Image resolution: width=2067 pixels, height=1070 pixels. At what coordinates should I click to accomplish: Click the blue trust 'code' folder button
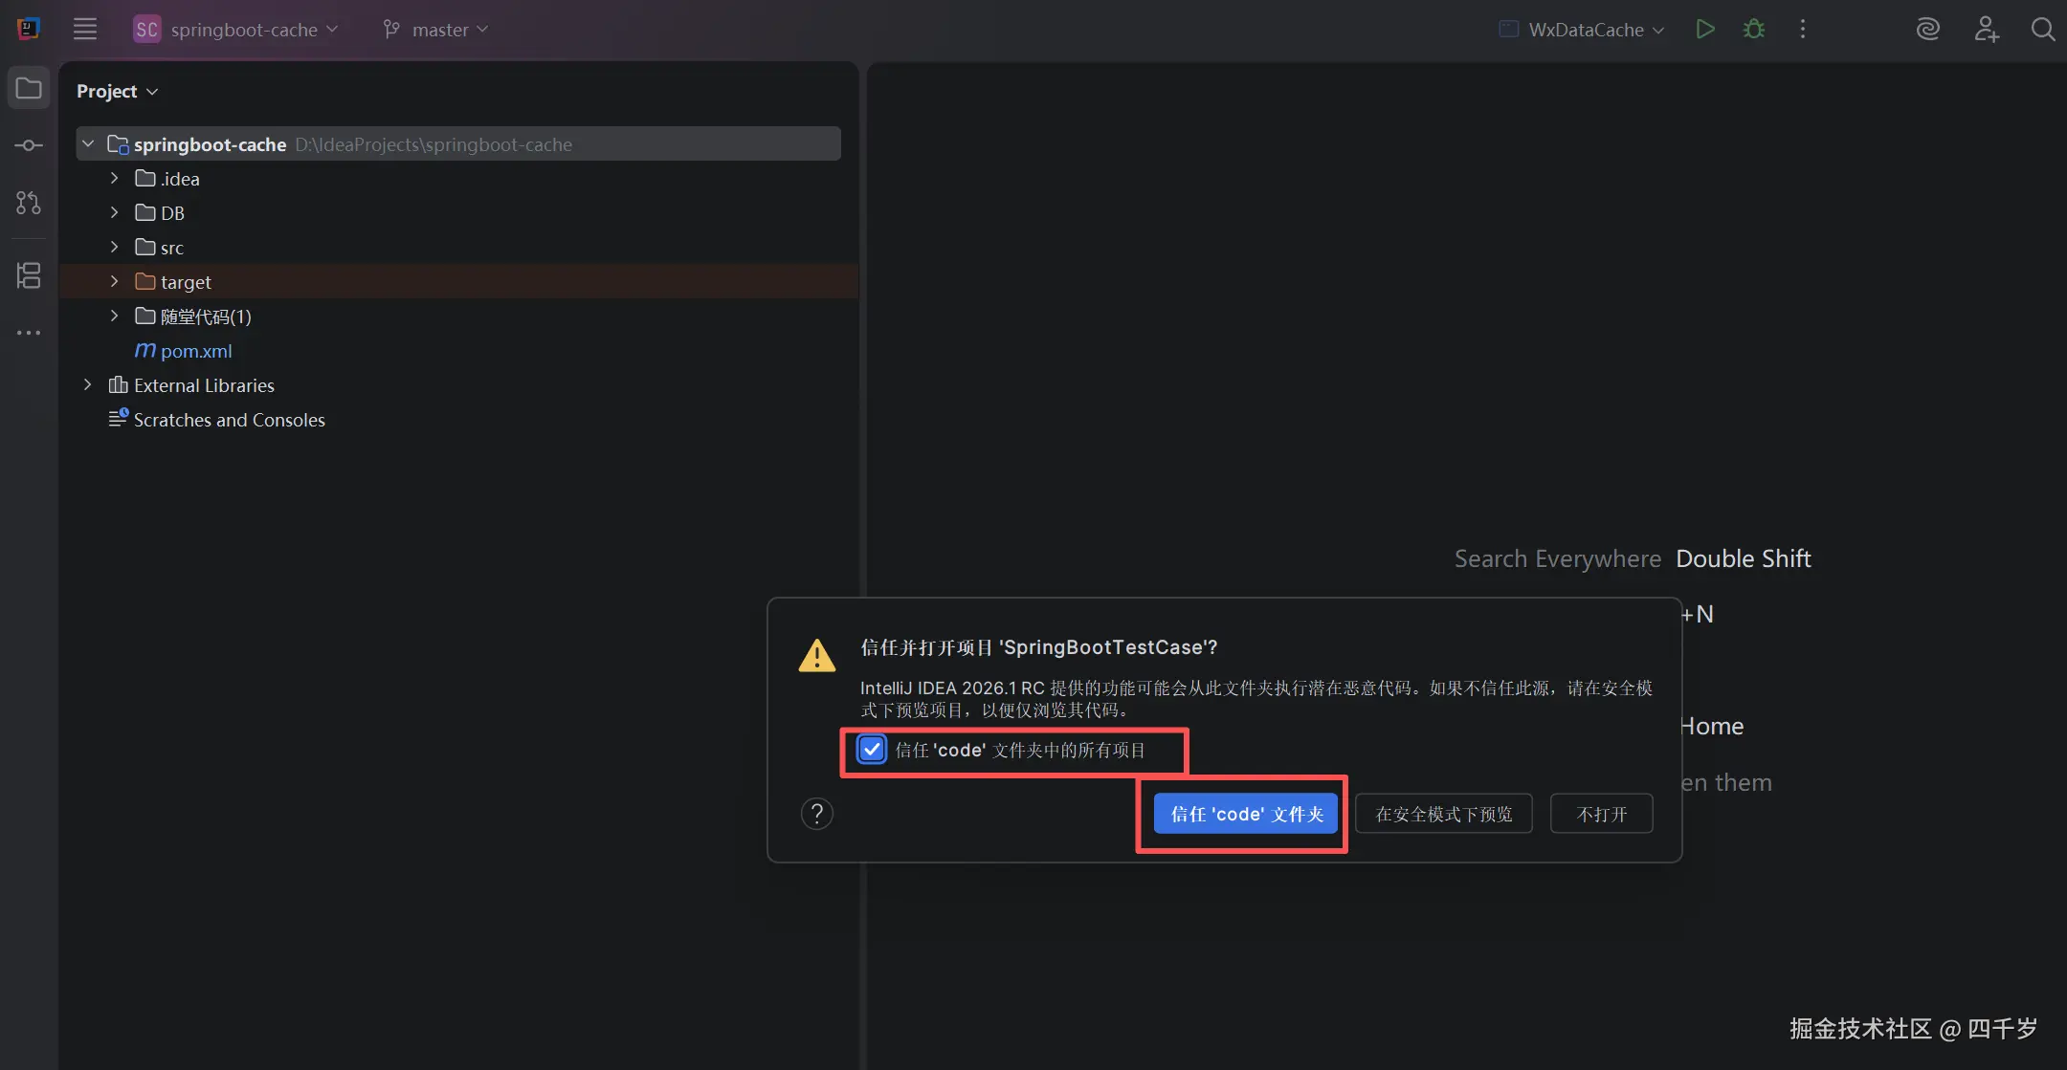[1245, 814]
